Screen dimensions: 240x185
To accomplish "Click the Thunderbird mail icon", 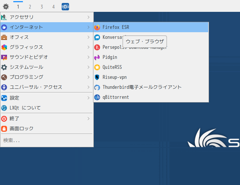I will (97, 87).
